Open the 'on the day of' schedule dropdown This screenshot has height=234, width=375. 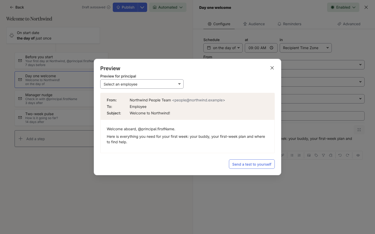[x=223, y=48]
